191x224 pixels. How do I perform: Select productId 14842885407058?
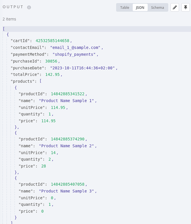point(68,184)
